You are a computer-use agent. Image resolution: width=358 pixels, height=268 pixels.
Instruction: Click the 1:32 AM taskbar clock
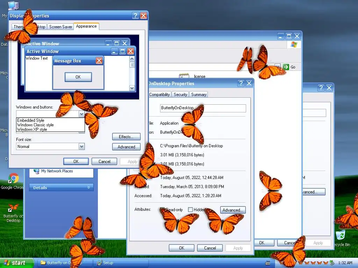tap(345, 263)
